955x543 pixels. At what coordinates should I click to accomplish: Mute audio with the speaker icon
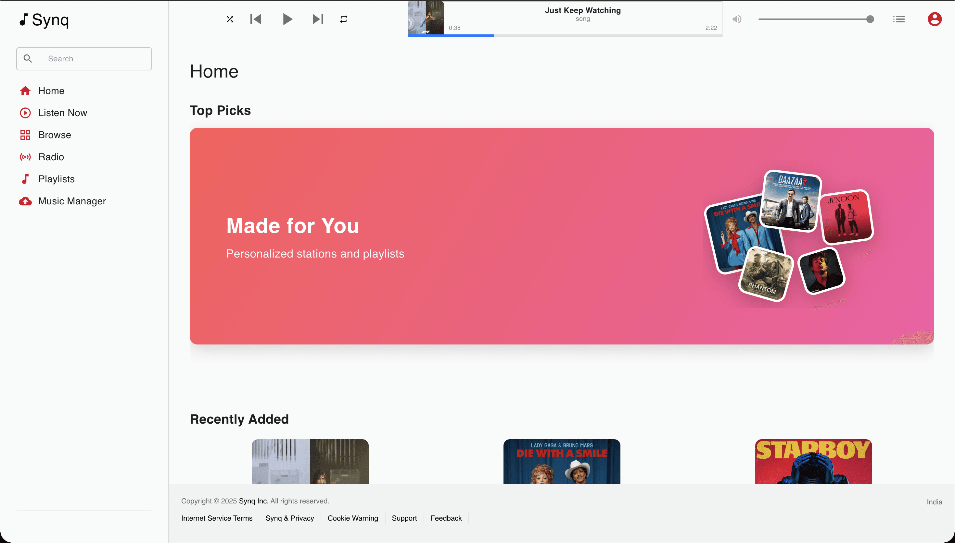click(737, 19)
